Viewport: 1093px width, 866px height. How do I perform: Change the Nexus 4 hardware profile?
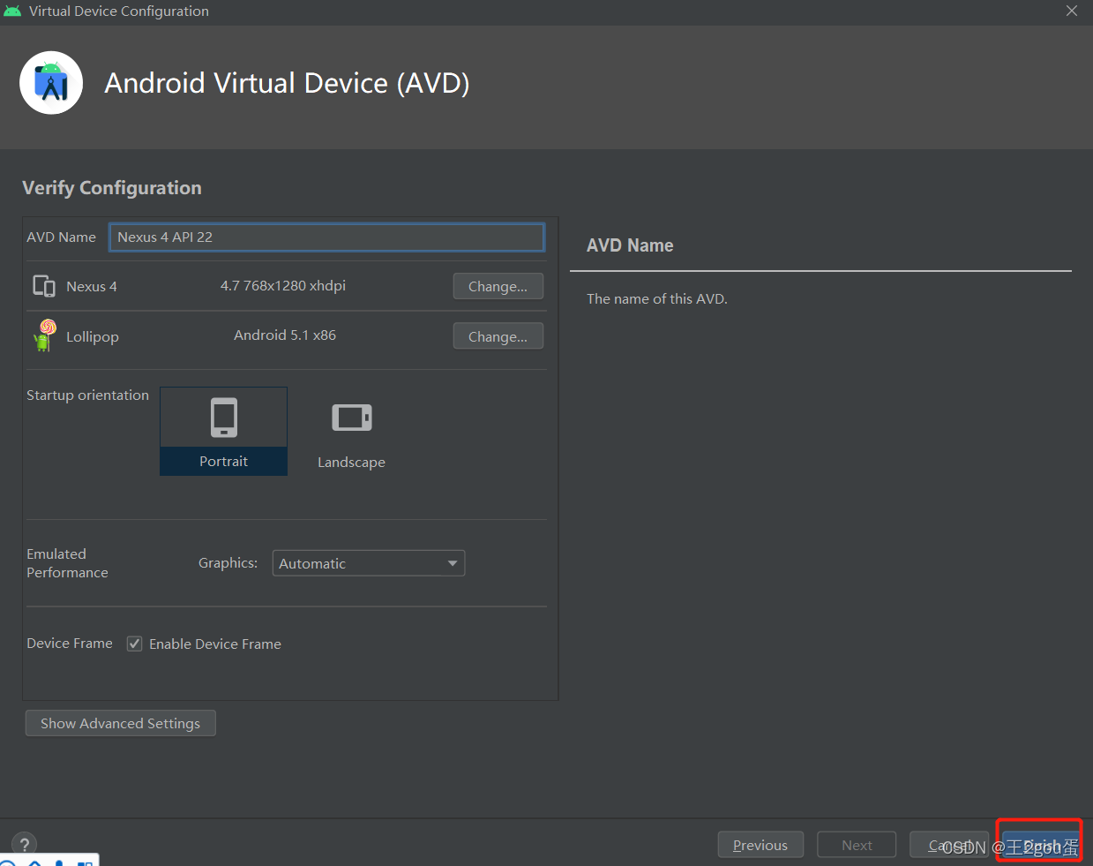pyautogui.click(x=498, y=286)
